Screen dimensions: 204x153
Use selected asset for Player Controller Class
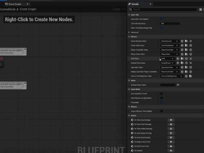click(182, 50)
